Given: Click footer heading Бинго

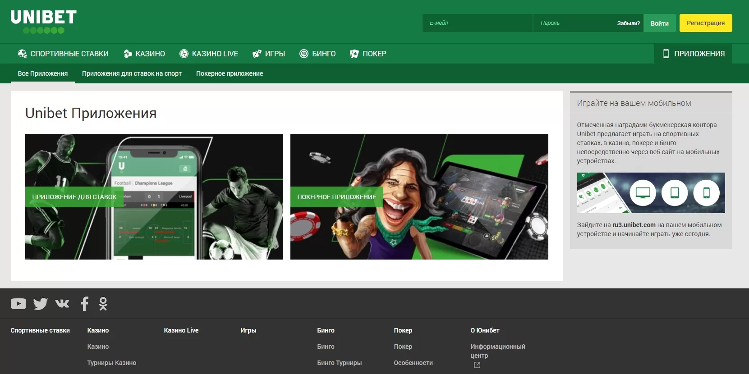Looking at the screenshot, I should [x=326, y=330].
